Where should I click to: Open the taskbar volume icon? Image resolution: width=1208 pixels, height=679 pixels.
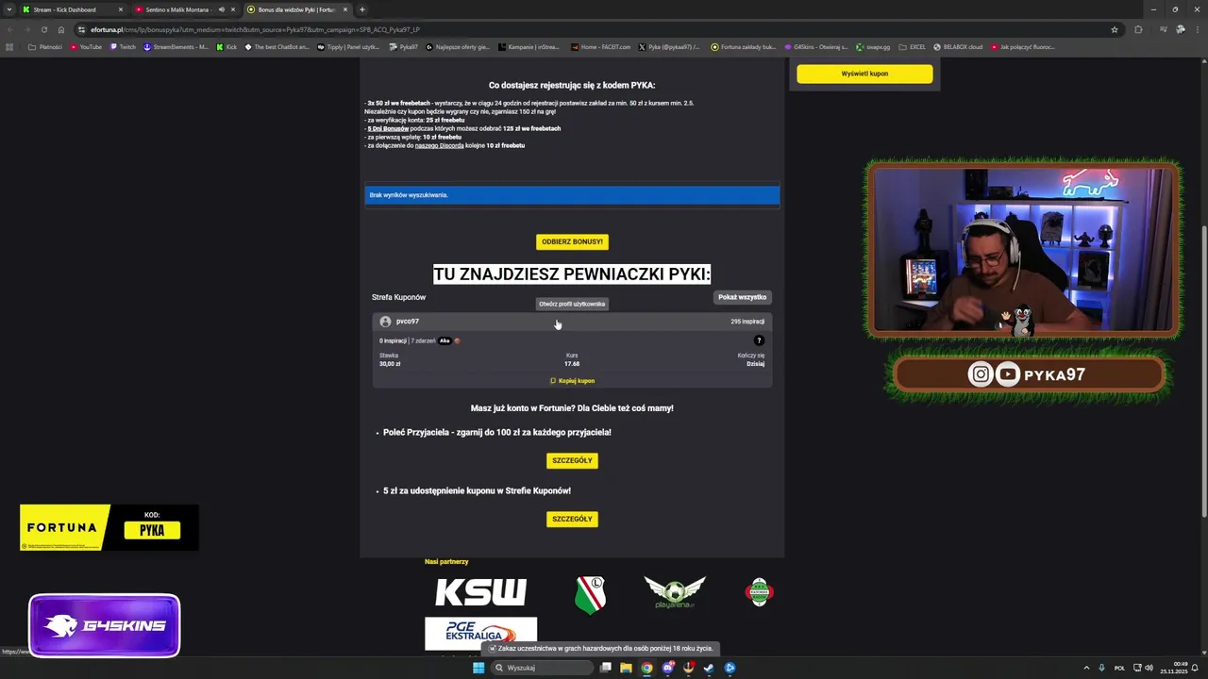pos(1149,668)
